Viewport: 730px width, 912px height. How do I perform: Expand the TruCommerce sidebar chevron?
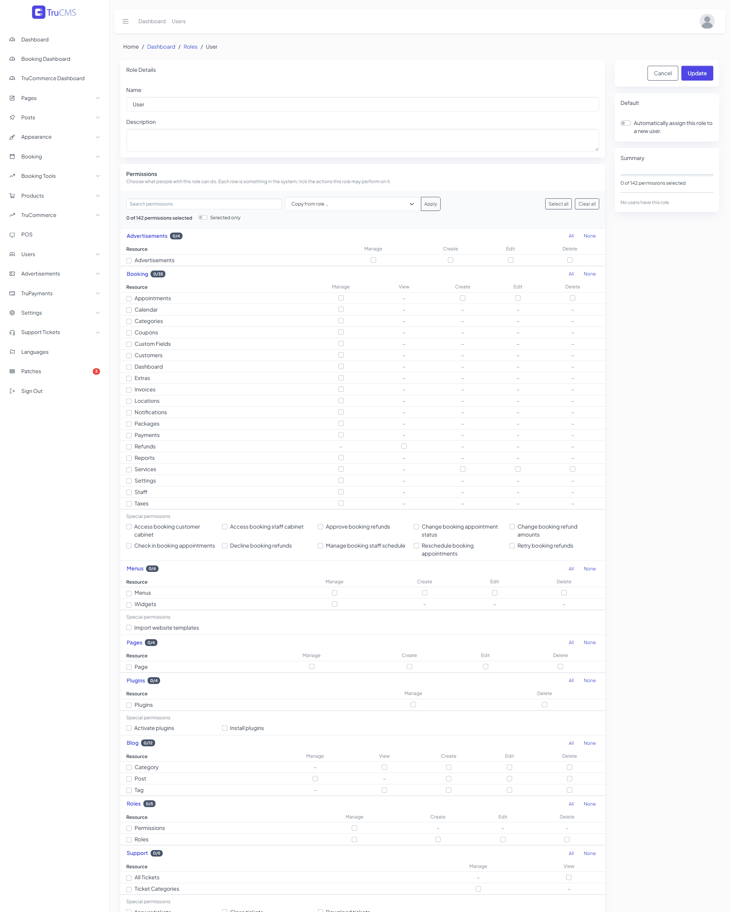pyautogui.click(x=98, y=215)
